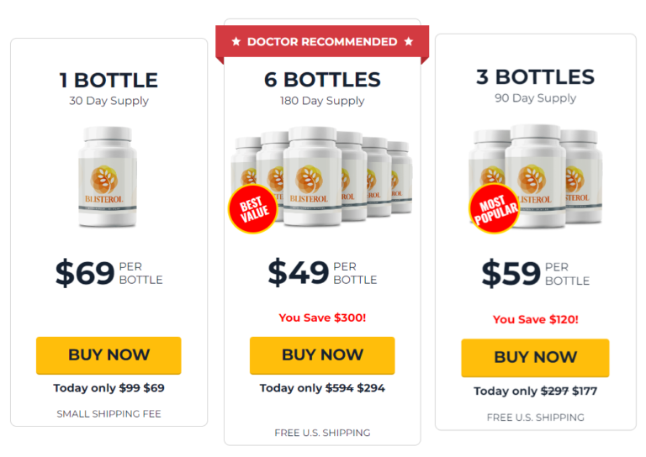Click the You Save $120! text
The image size is (646, 457).
tap(536, 319)
